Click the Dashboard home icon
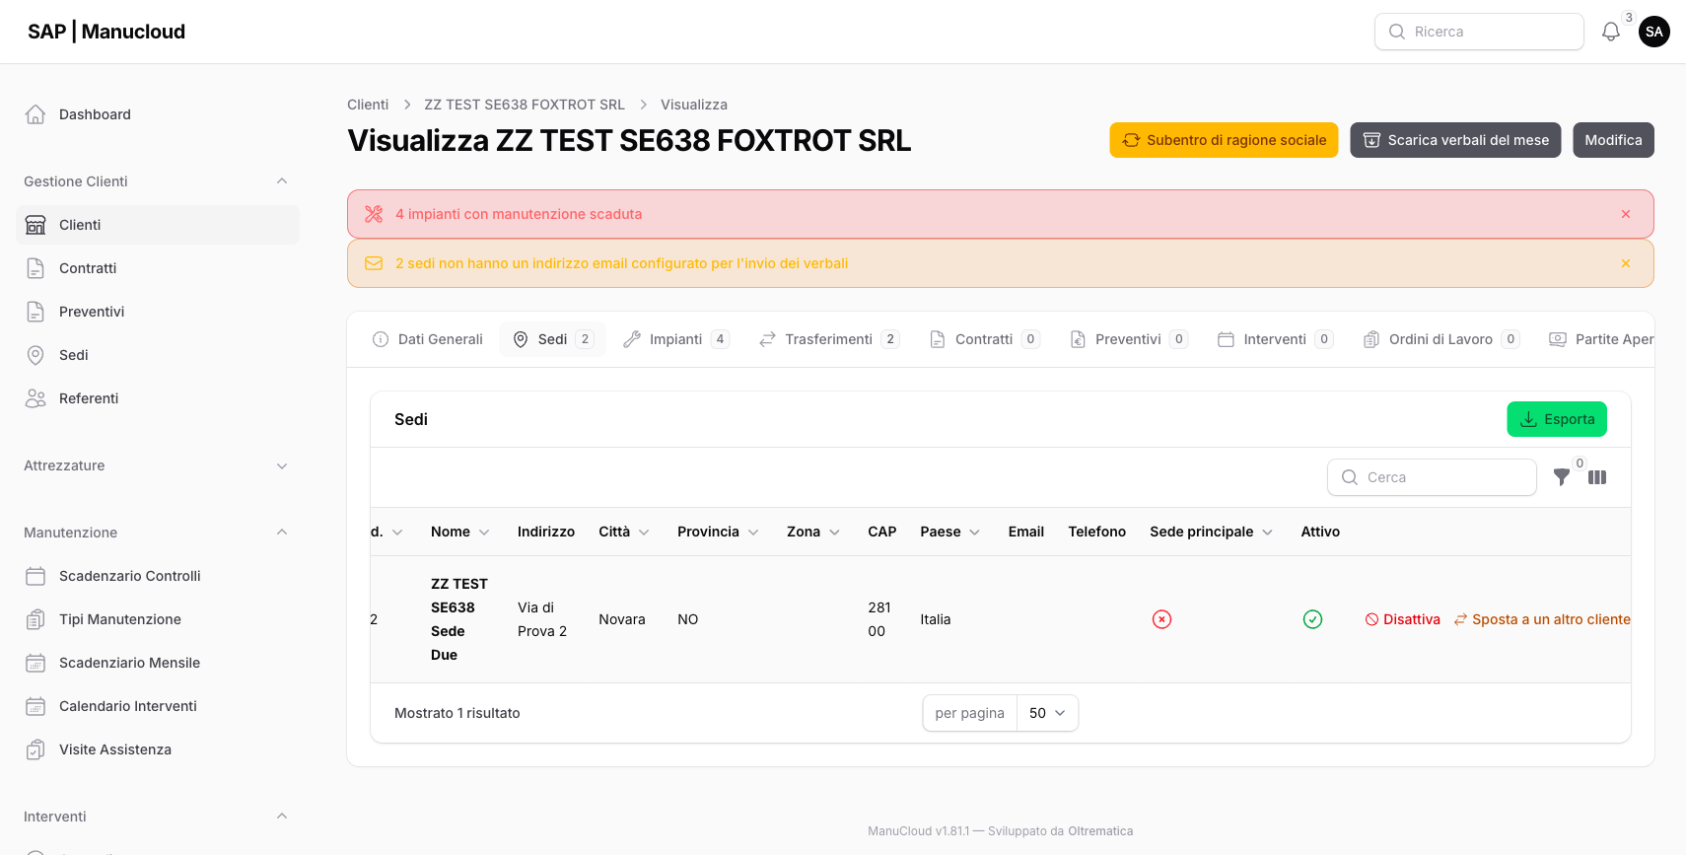Image resolution: width=1686 pixels, height=855 pixels. pos(35,114)
